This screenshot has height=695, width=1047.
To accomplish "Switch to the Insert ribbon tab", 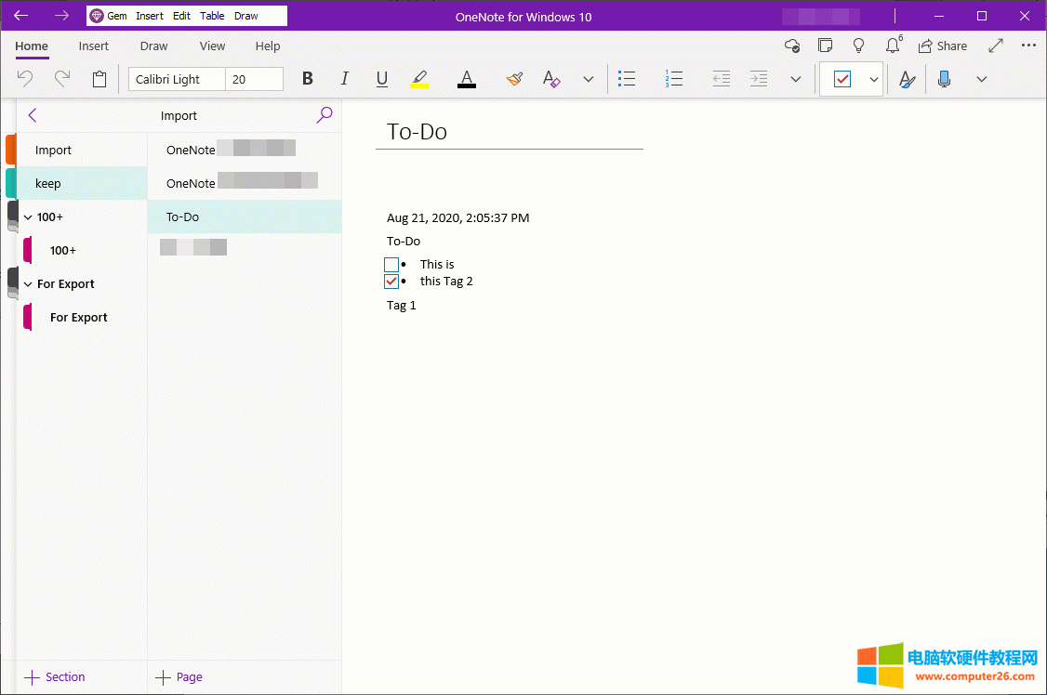I will click(x=93, y=46).
